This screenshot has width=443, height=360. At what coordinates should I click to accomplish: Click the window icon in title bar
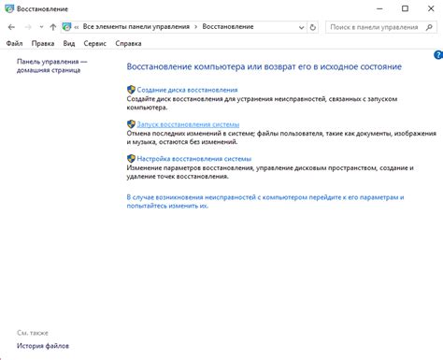click(9, 8)
